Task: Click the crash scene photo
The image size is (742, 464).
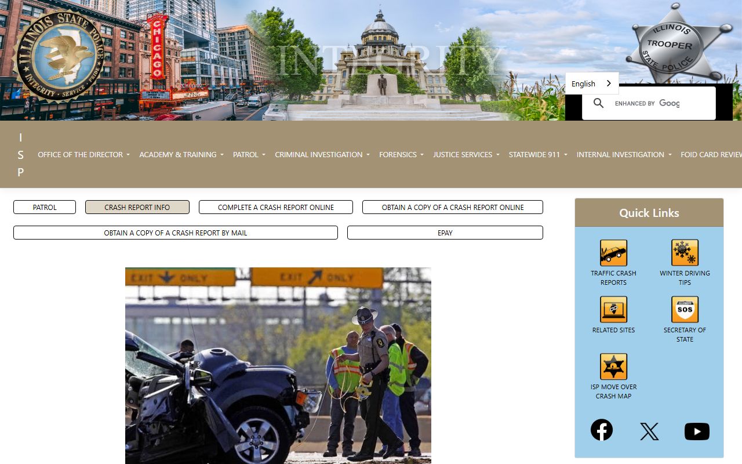Action: [278, 365]
